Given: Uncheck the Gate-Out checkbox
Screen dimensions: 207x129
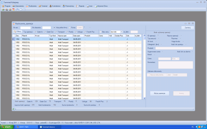Looking at the screenshot, I should click(45, 32).
